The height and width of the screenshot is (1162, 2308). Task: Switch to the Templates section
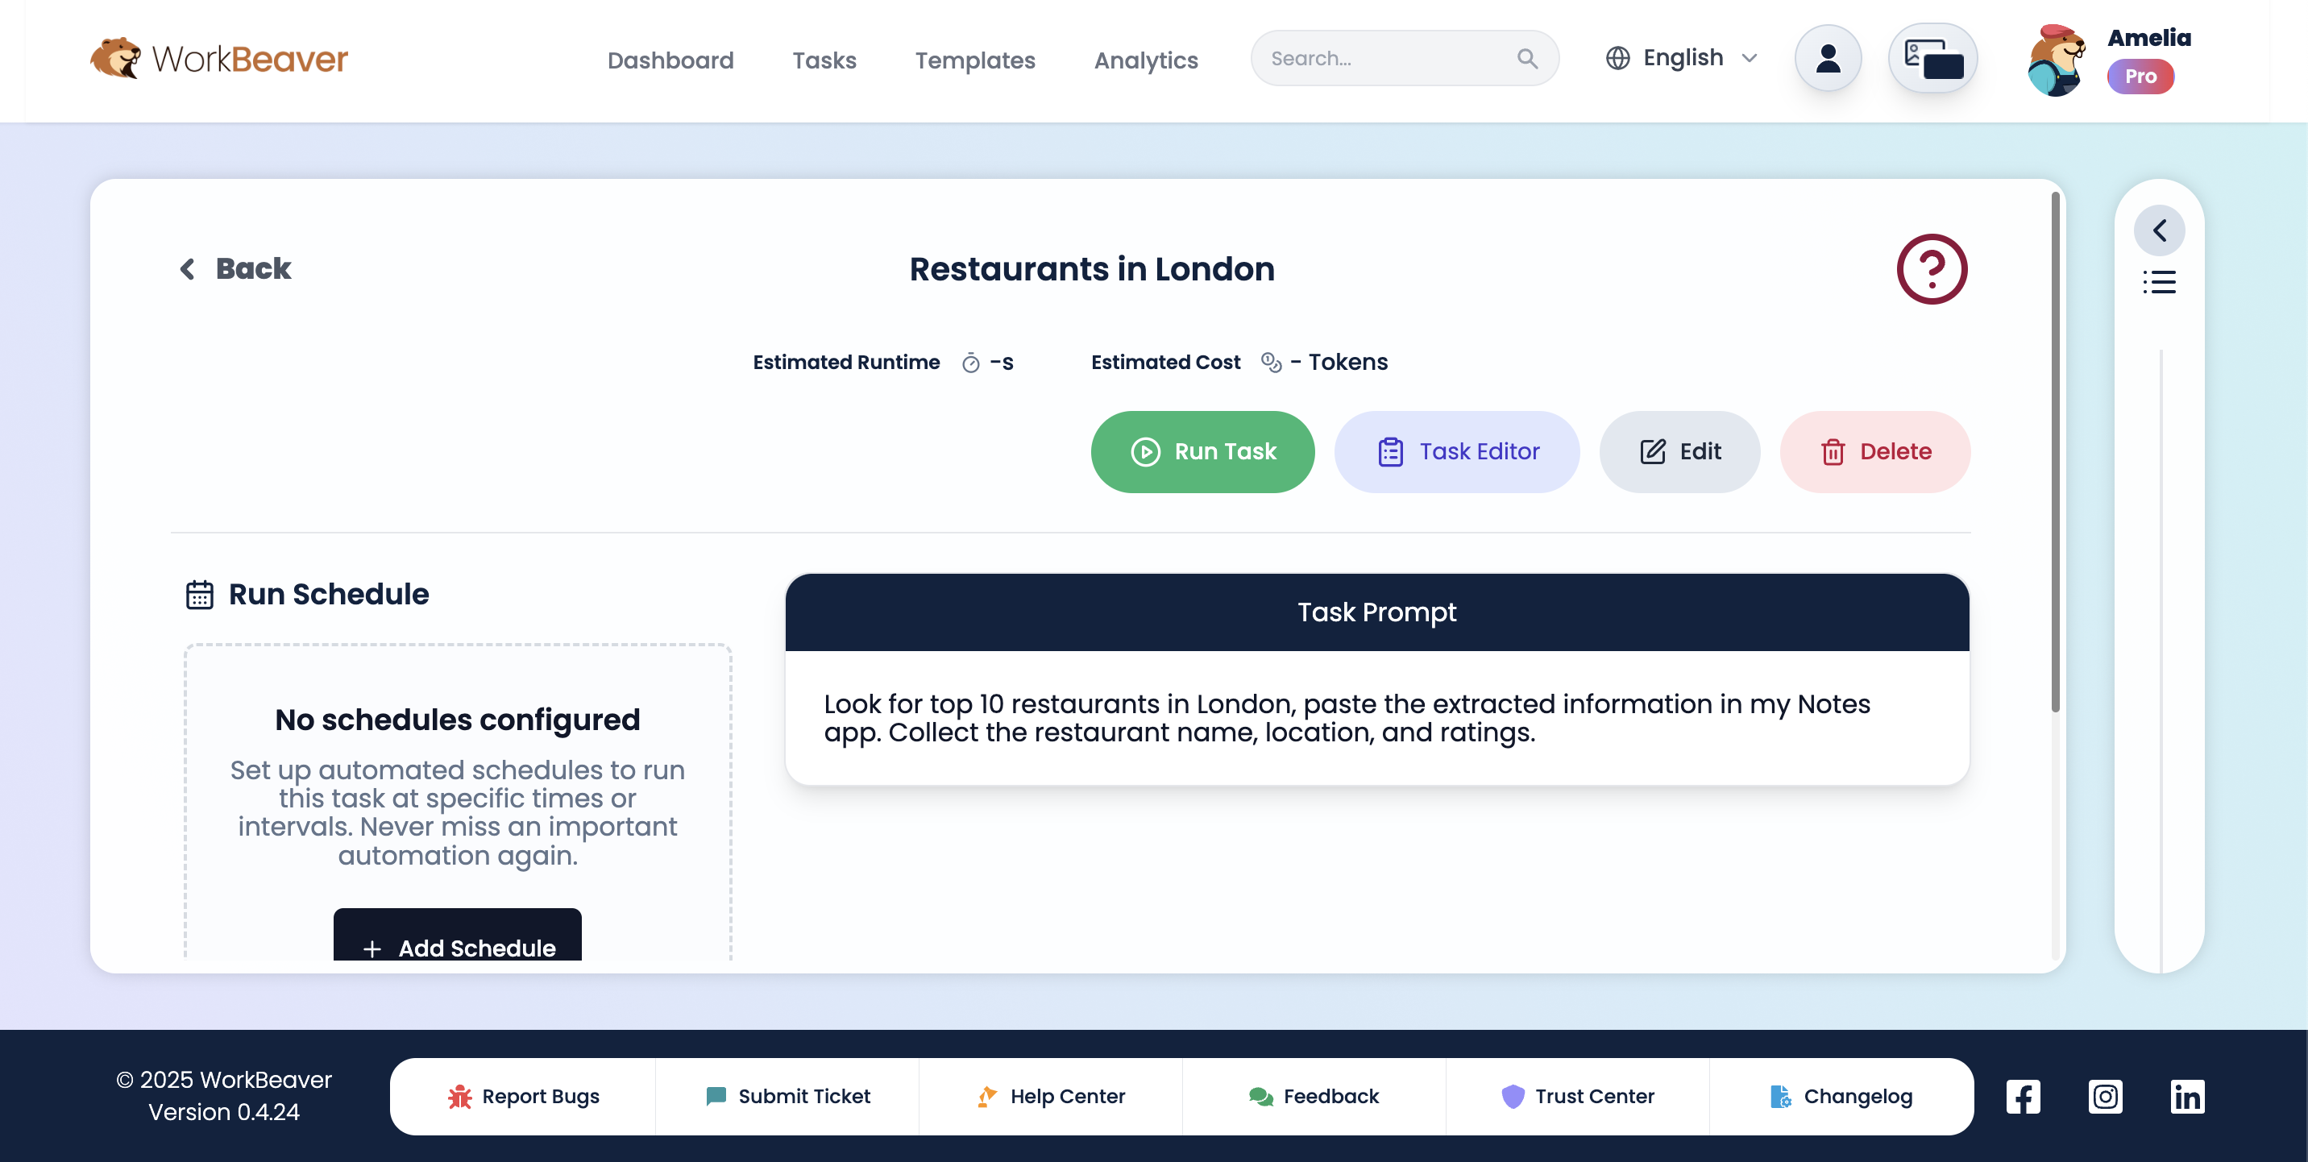[976, 60]
